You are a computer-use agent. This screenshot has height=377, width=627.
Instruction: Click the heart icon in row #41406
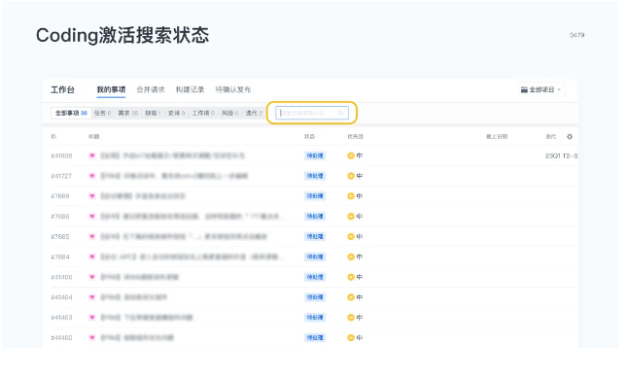[92, 277]
